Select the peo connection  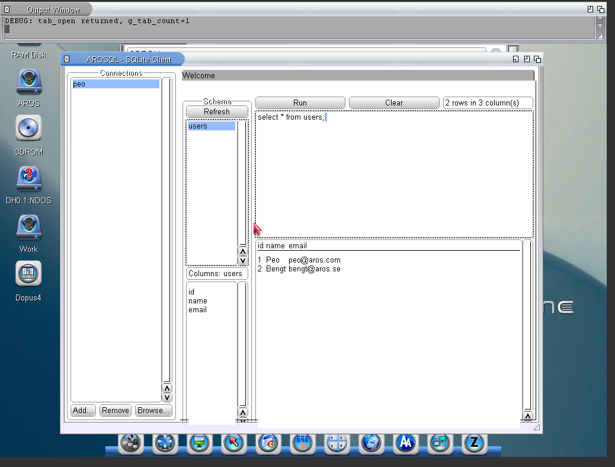[x=116, y=84]
